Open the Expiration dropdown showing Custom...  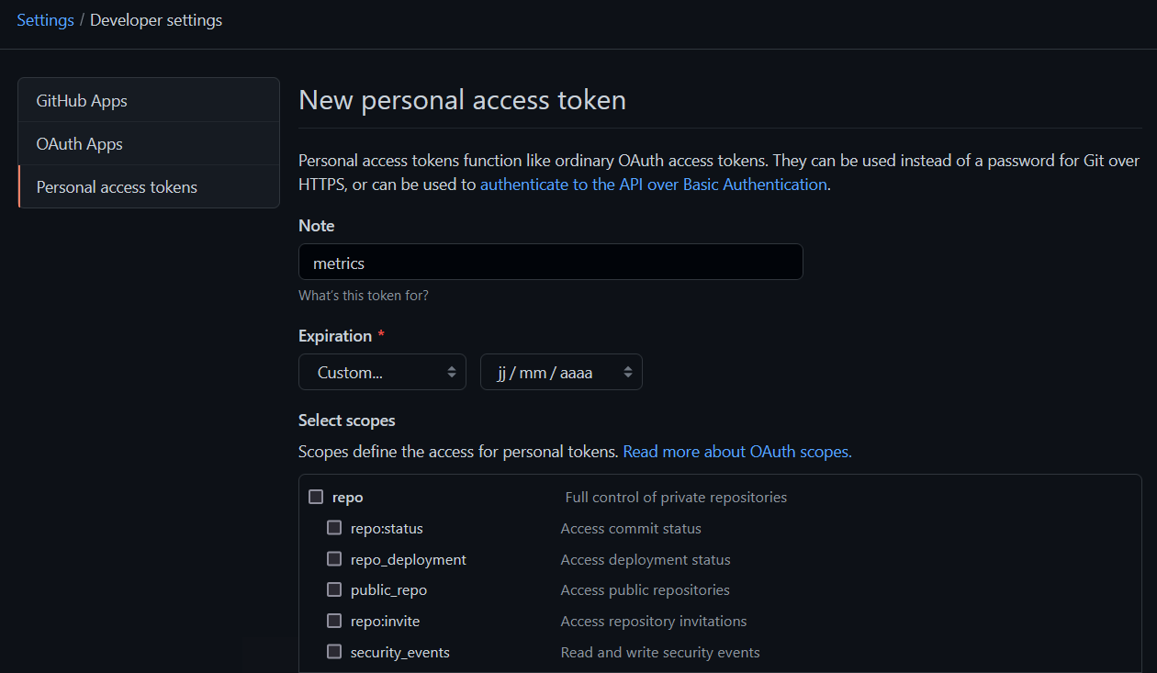pos(382,372)
